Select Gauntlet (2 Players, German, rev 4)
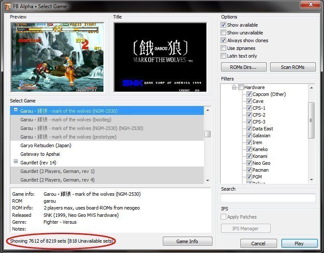 click(x=107, y=180)
